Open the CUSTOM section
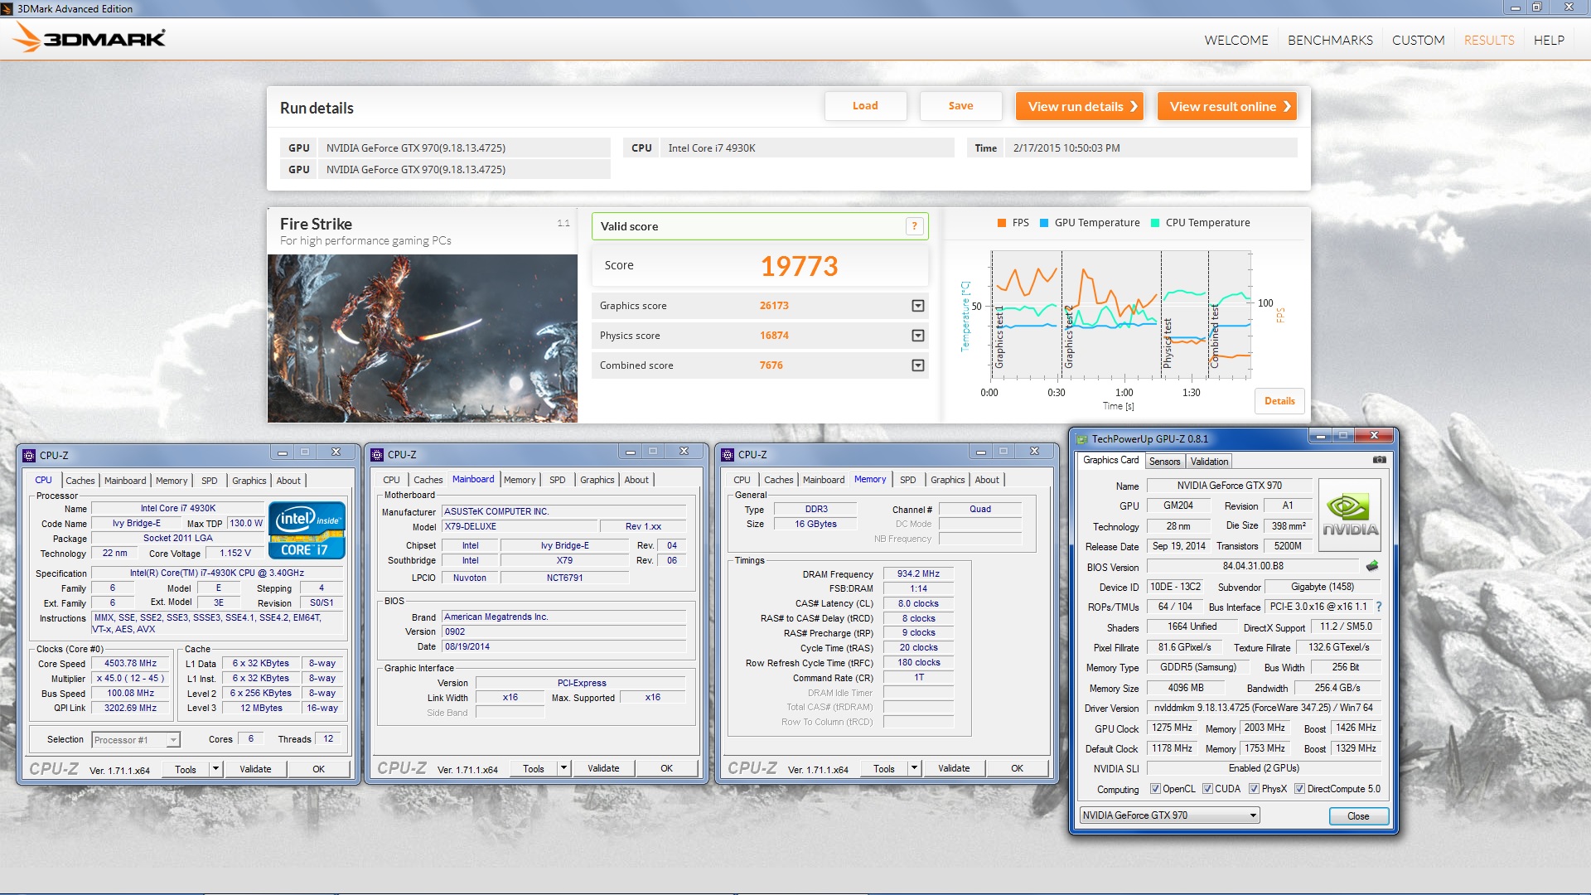The height and width of the screenshot is (895, 1591). point(1418,40)
